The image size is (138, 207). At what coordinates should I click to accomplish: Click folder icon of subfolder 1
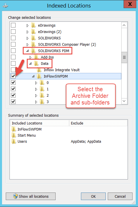click(x=42, y=89)
